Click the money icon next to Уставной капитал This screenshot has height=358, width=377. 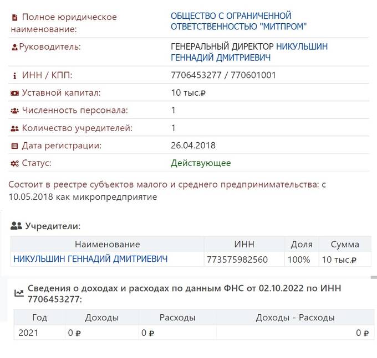click(x=14, y=93)
